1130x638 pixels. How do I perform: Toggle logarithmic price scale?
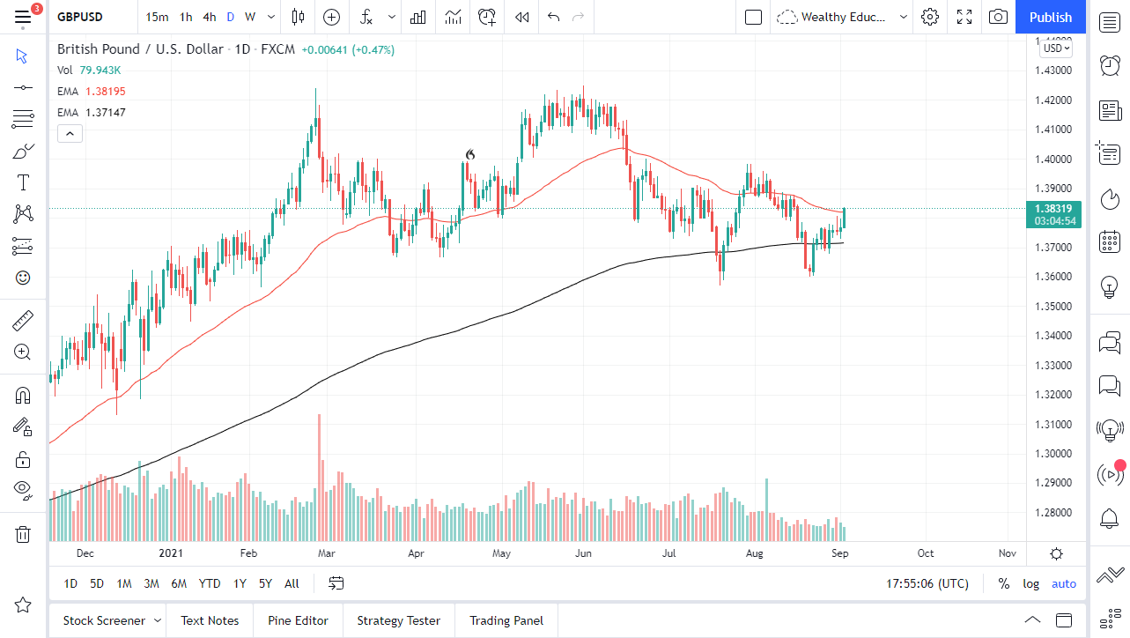coord(1030,583)
